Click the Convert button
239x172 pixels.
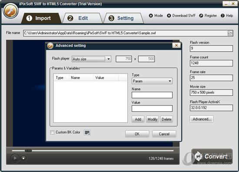212,156
